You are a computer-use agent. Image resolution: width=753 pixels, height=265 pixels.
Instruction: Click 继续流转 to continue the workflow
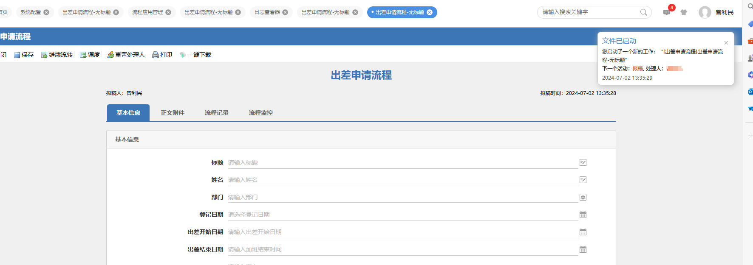point(57,55)
